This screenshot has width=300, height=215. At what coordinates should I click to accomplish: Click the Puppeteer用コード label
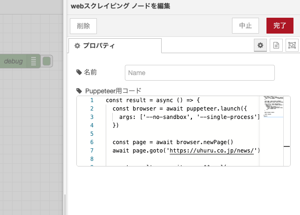point(113,91)
